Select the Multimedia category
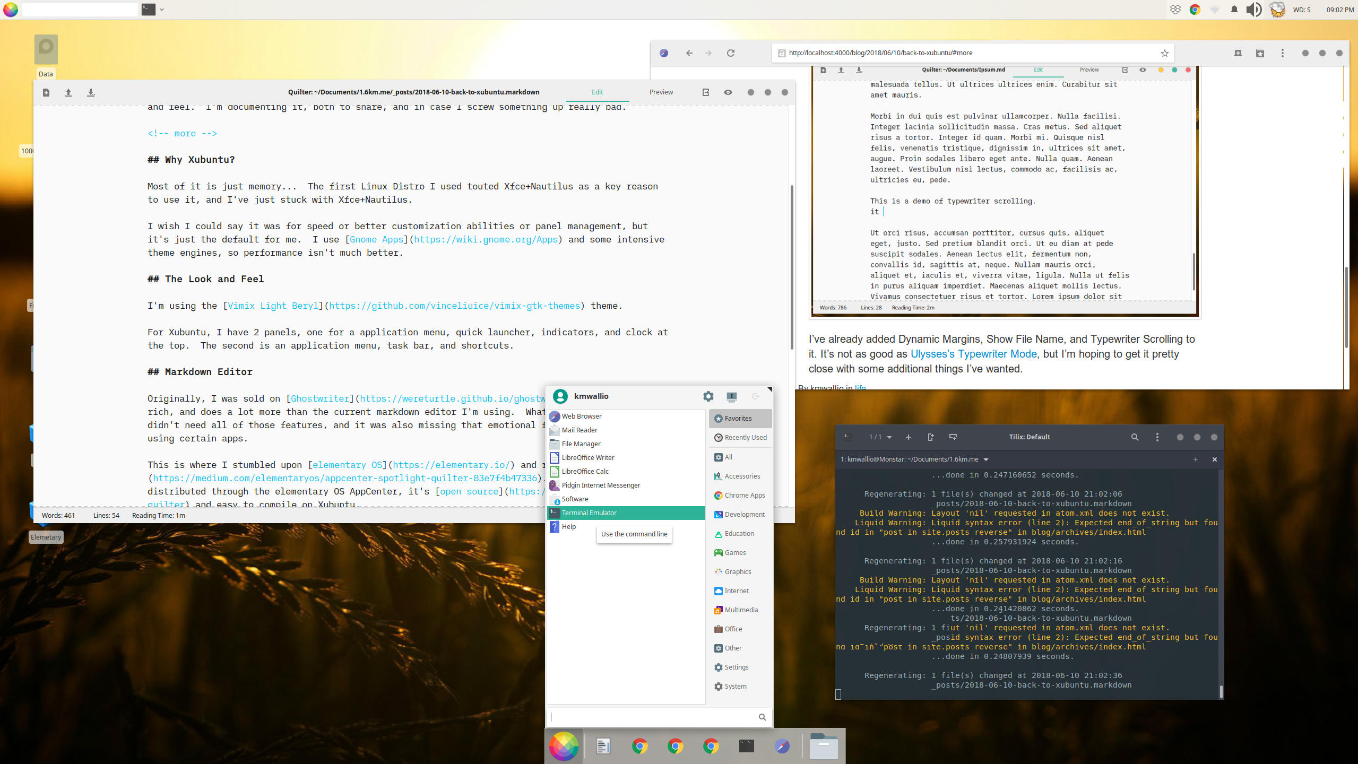1358x764 pixels. pyautogui.click(x=740, y=610)
